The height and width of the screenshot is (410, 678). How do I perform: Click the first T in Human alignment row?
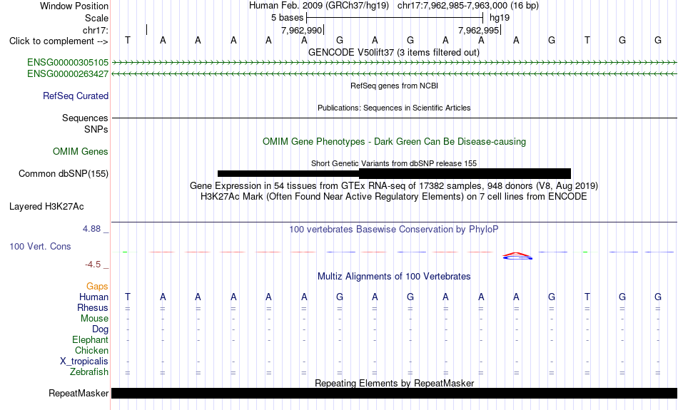(128, 297)
